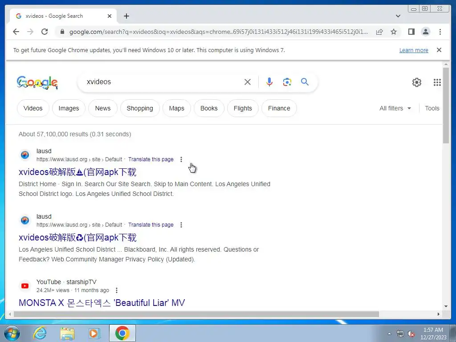Open Windows Explorer folder in taskbar

click(x=67, y=333)
